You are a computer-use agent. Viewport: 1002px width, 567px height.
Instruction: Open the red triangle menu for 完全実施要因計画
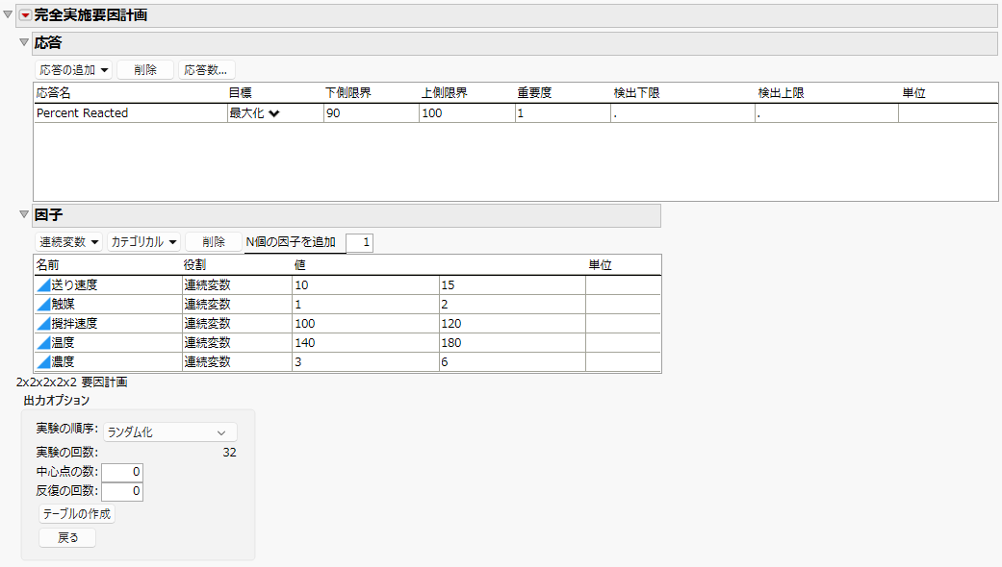coord(26,15)
